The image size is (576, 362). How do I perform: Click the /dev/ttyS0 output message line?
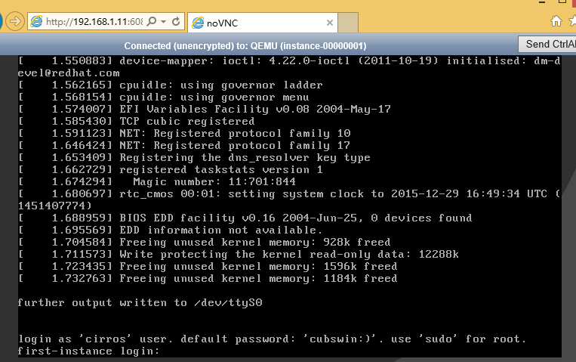click(140, 303)
